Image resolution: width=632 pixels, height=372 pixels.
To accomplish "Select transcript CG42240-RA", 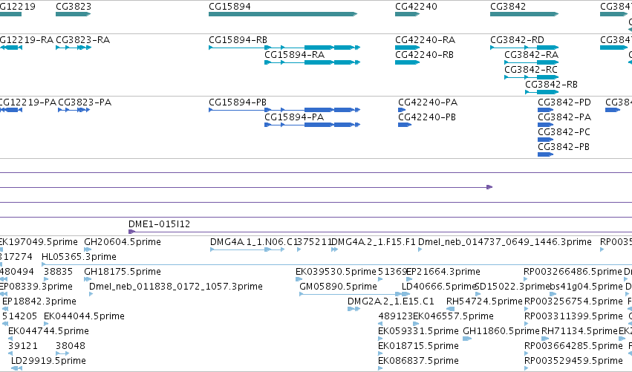I will click(426, 40).
